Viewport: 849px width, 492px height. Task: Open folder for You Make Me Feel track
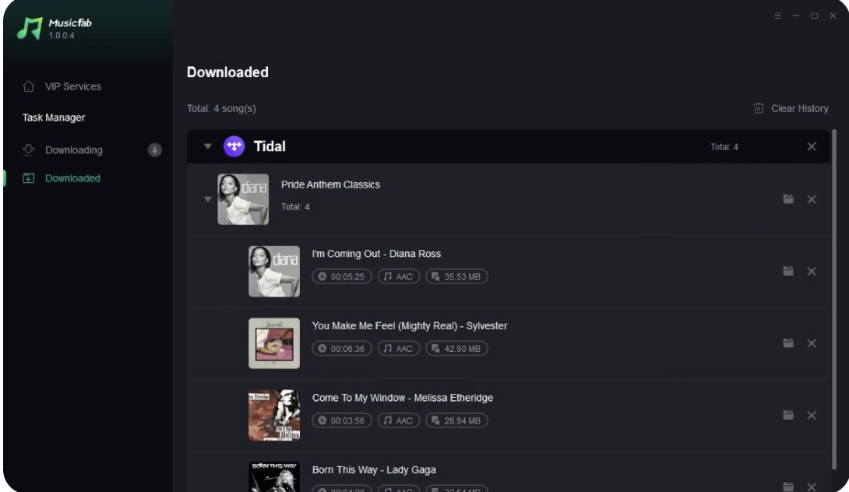[787, 343]
